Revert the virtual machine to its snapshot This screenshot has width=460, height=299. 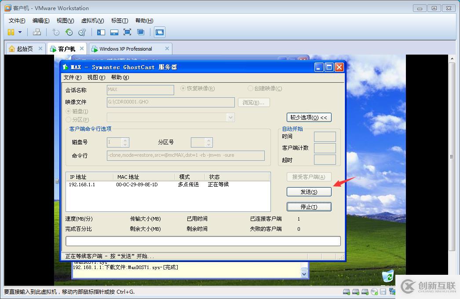68,32
